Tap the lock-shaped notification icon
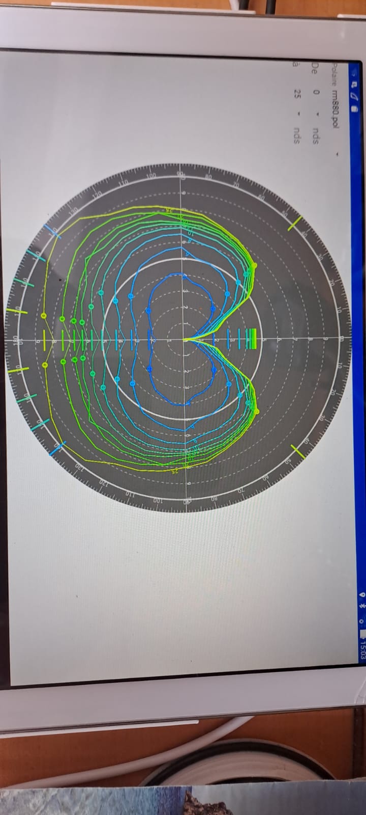Image resolution: width=366 pixels, height=815 pixels. pyautogui.click(x=354, y=108)
